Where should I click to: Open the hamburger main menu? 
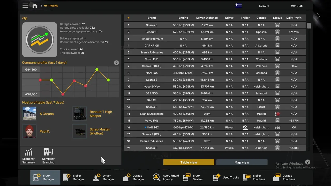point(25,6)
